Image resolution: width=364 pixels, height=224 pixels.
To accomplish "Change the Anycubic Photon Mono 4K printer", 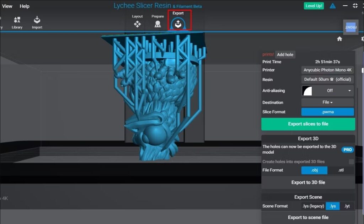I will click(327, 70).
